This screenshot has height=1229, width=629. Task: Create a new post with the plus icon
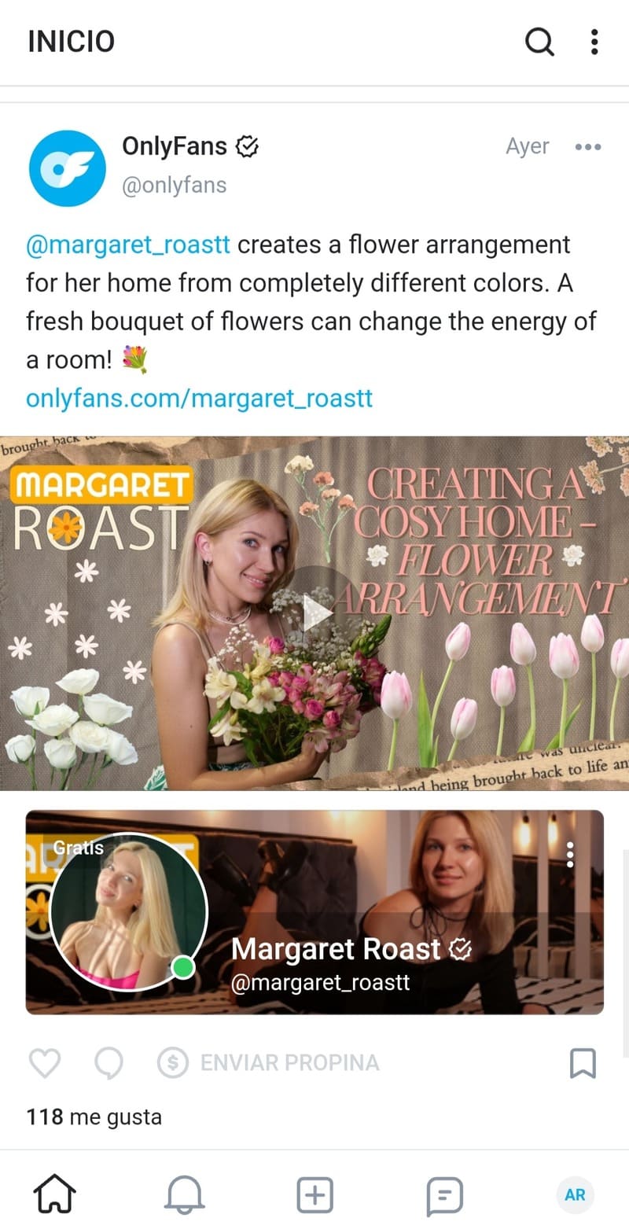(x=314, y=1195)
